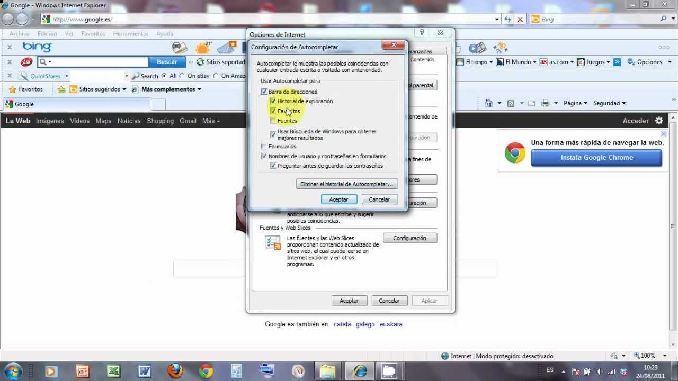Viewport: 678px width, 381px height.
Task: Click the Print icon
Action: 546,103
